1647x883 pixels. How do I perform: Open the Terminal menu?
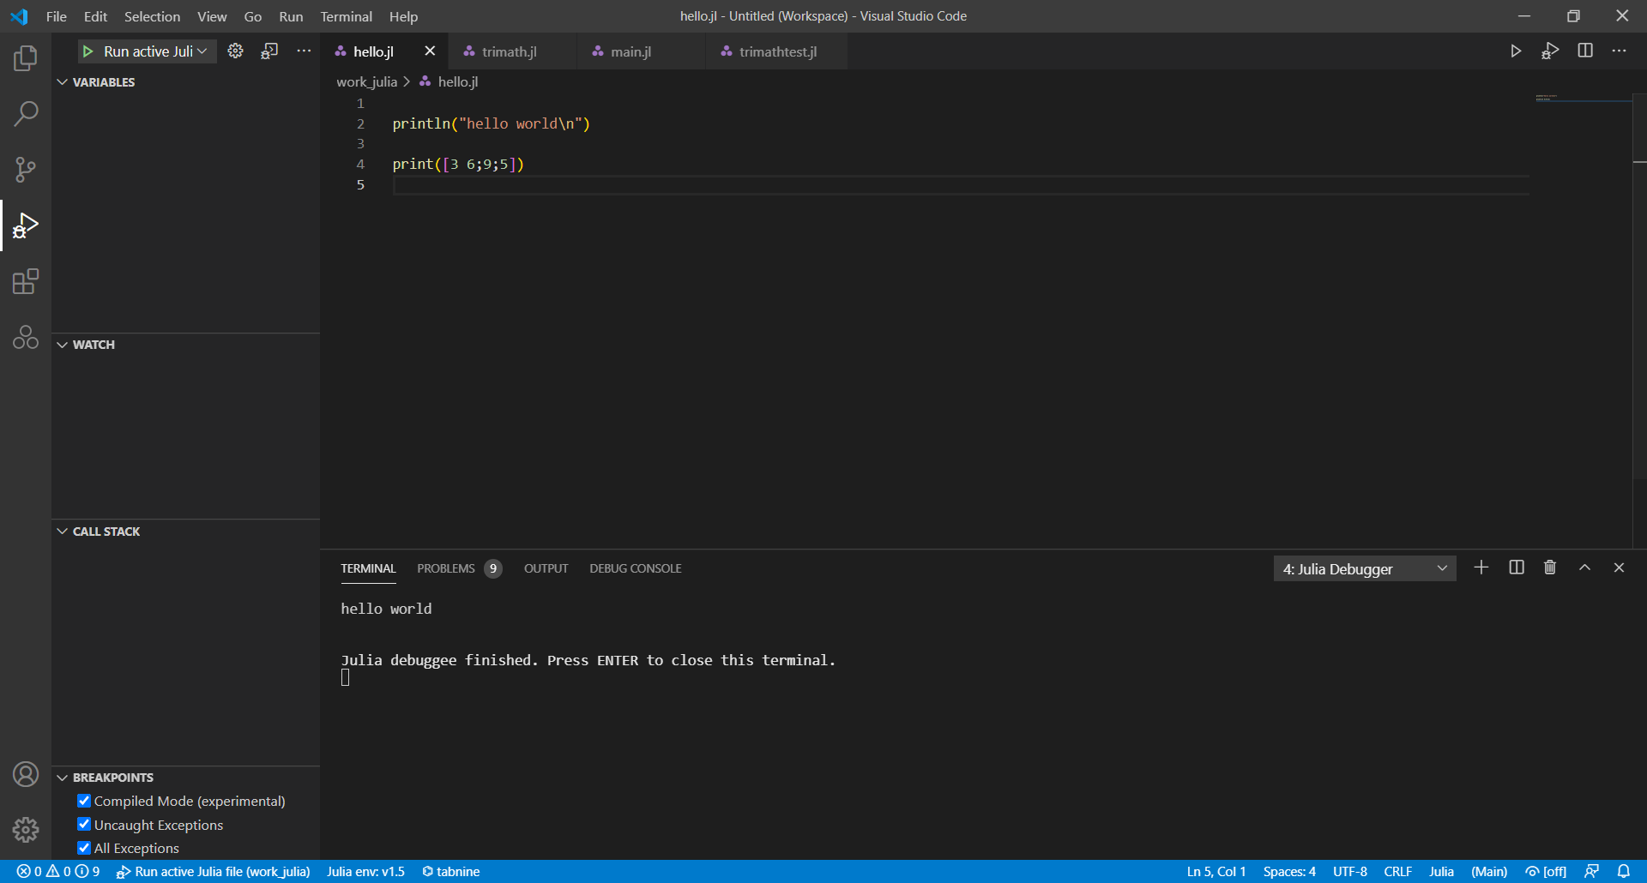pyautogui.click(x=346, y=16)
